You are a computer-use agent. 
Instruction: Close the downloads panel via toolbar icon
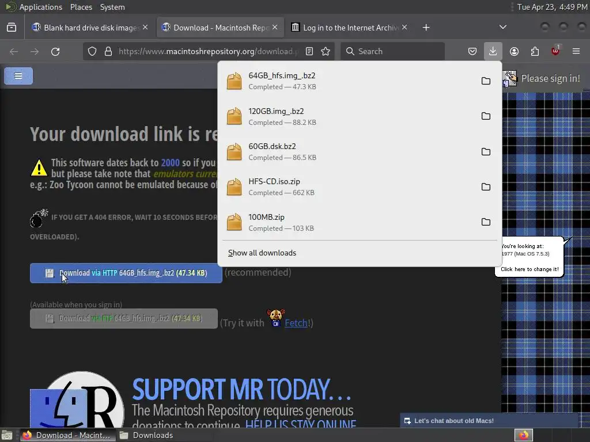pos(493,51)
